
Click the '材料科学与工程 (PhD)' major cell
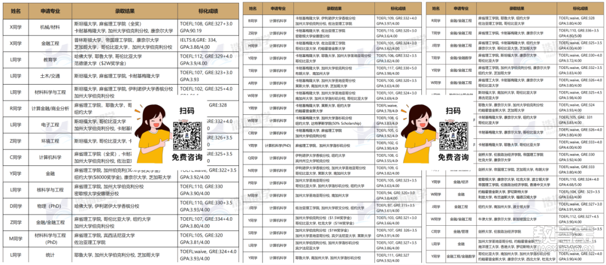tap(50, 239)
